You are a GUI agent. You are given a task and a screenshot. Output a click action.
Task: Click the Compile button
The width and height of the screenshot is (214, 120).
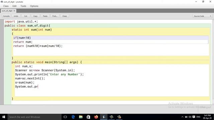[6, 16]
